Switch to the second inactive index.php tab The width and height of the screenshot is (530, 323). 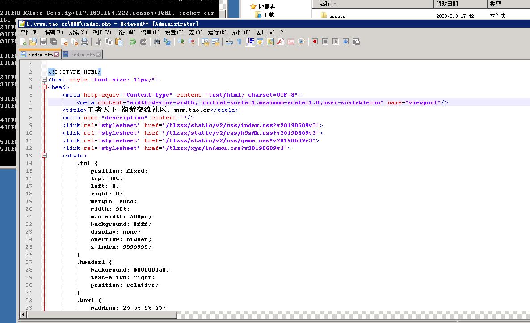click(x=83, y=55)
